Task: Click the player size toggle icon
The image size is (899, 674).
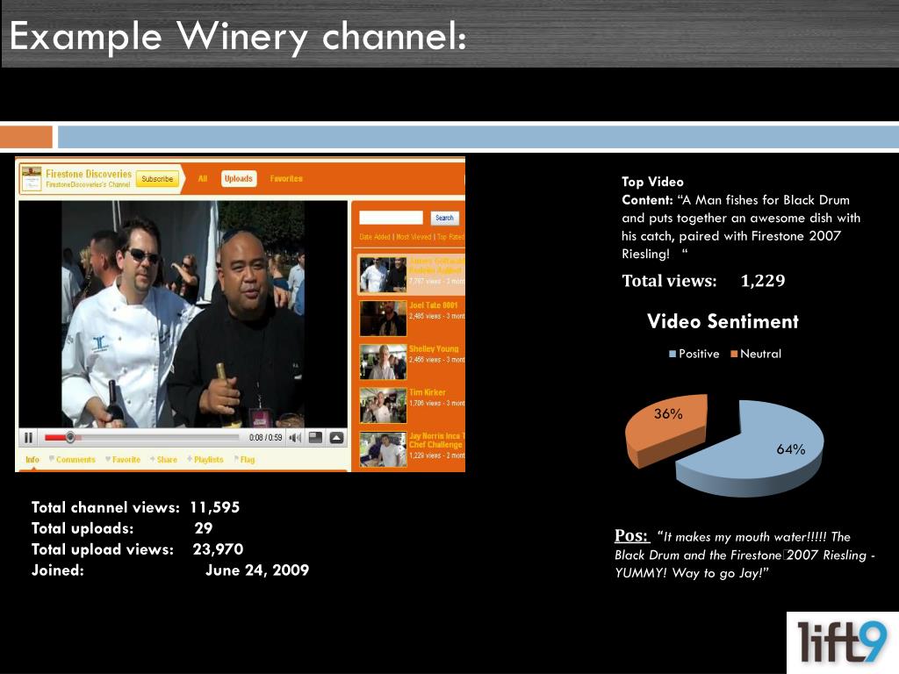Action: point(315,437)
